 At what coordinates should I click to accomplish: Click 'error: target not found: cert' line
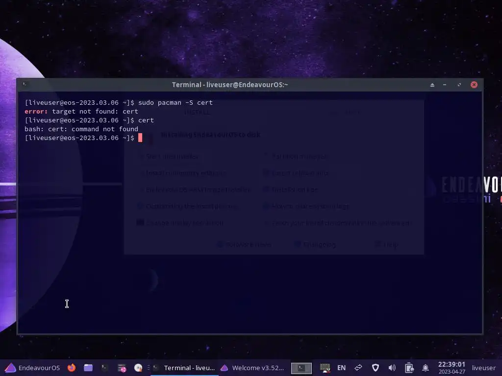coord(81,112)
